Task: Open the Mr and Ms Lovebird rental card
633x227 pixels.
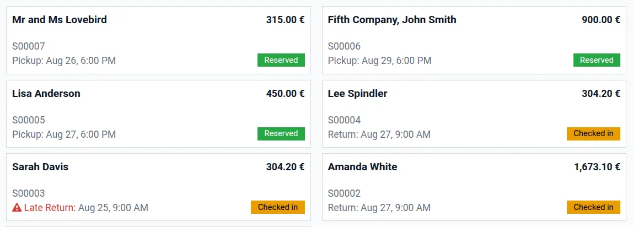Action: point(60,20)
